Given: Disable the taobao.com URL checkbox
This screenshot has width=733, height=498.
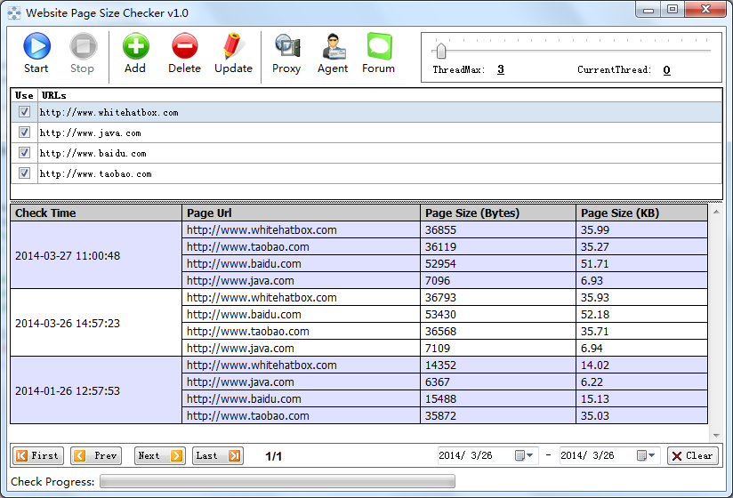Looking at the screenshot, I should click(24, 173).
